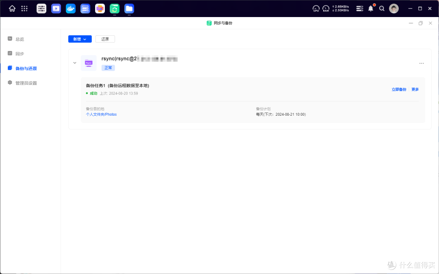Open the user avatar menu
Image resolution: width=439 pixels, height=274 pixels.
(394, 9)
